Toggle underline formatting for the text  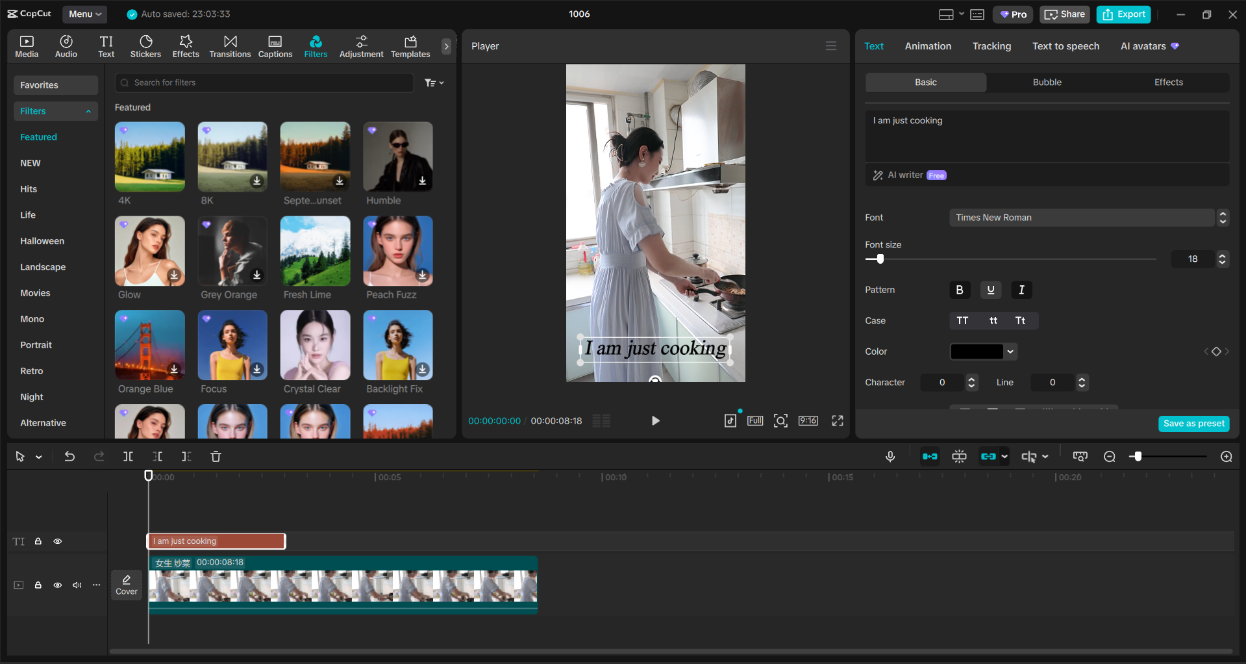click(990, 290)
